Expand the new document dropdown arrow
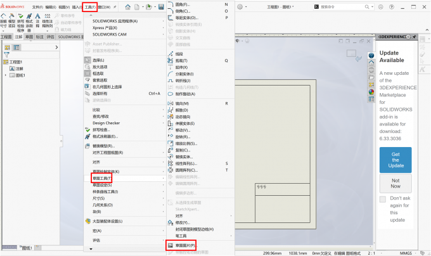Viewport: 431px width, 256px height. coord(140,7)
